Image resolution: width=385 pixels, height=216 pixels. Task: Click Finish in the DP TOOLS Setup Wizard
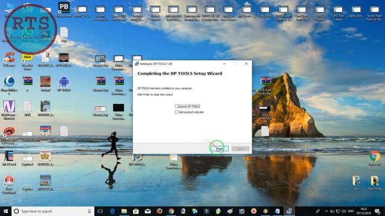click(x=220, y=149)
